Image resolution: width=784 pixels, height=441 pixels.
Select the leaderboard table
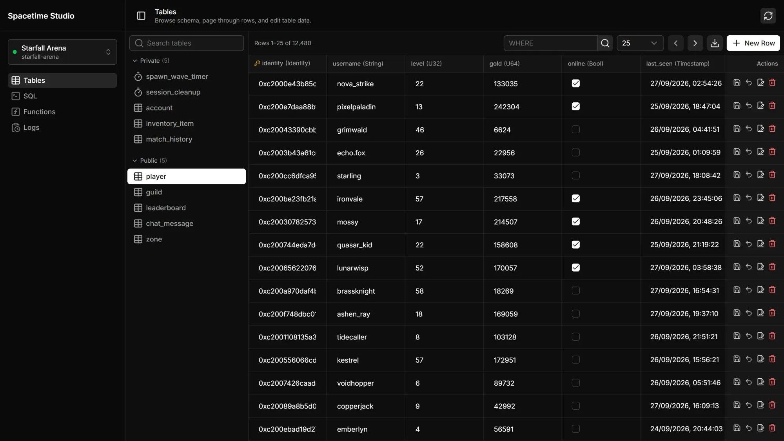point(187,208)
